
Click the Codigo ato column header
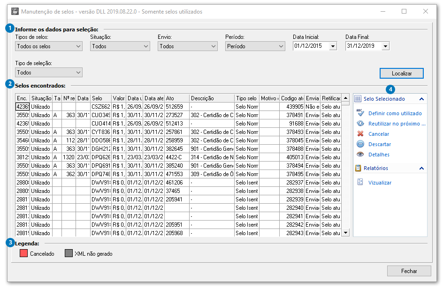point(292,98)
